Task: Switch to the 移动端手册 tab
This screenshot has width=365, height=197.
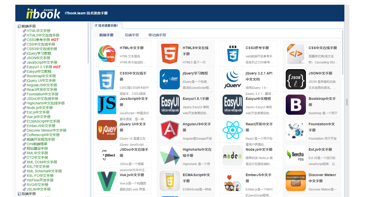Action: tap(157, 35)
